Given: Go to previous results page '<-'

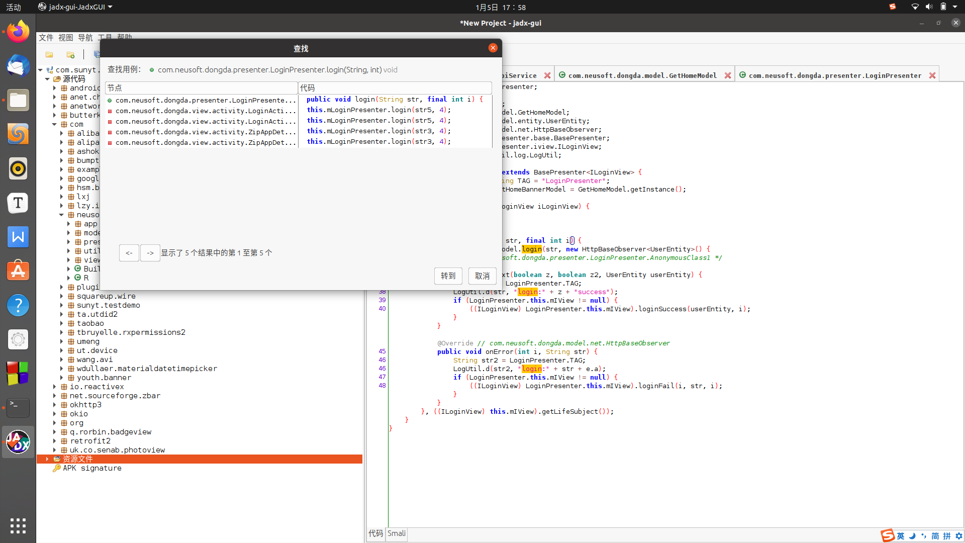Looking at the screenshot, I should [129, 253].
